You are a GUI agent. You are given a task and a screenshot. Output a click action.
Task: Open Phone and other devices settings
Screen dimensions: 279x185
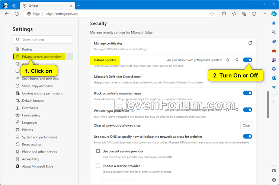pos(43,152)
